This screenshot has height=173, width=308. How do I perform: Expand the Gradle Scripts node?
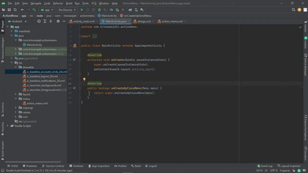[8, 126]
